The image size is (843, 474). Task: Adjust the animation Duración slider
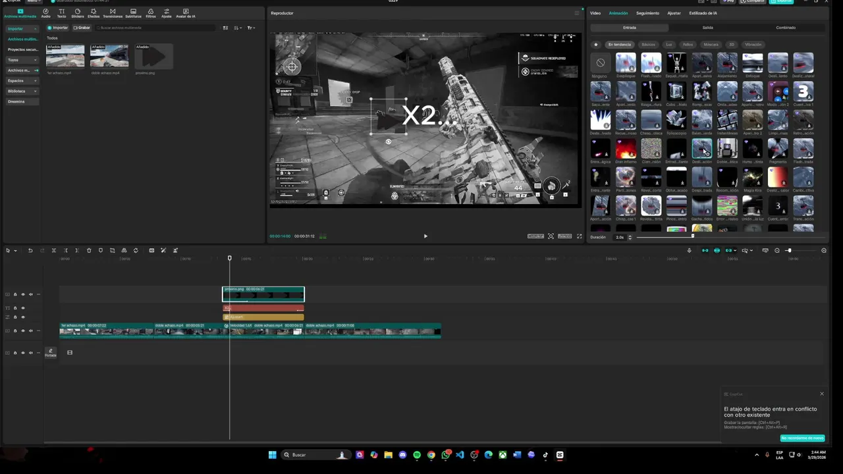tap(693, 236)
